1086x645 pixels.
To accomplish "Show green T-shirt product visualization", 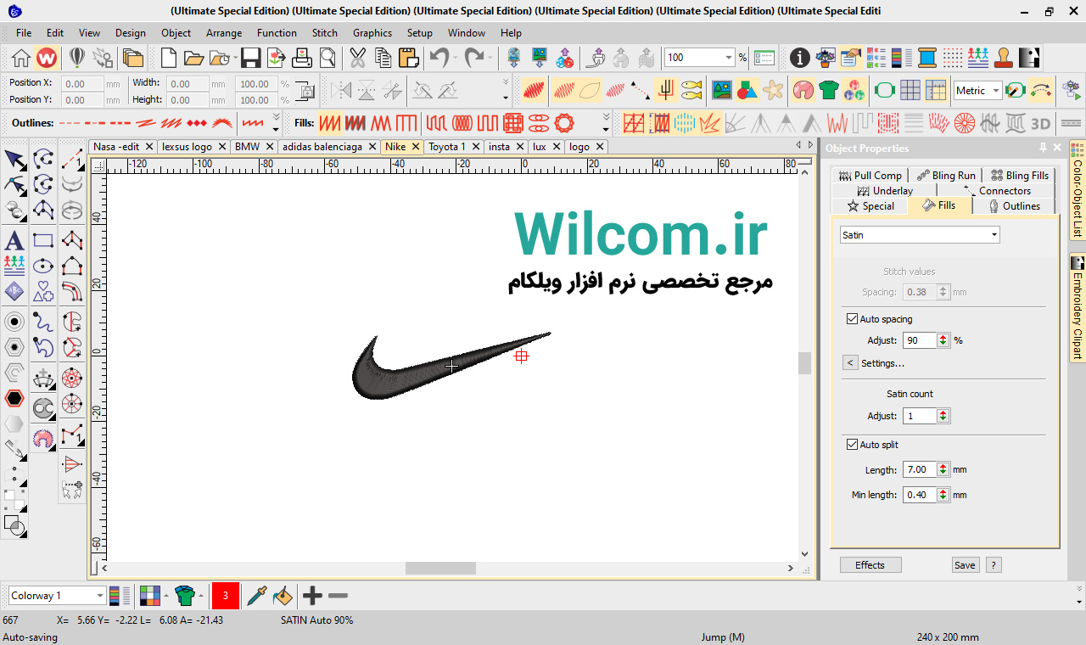I will click(829, 90).
